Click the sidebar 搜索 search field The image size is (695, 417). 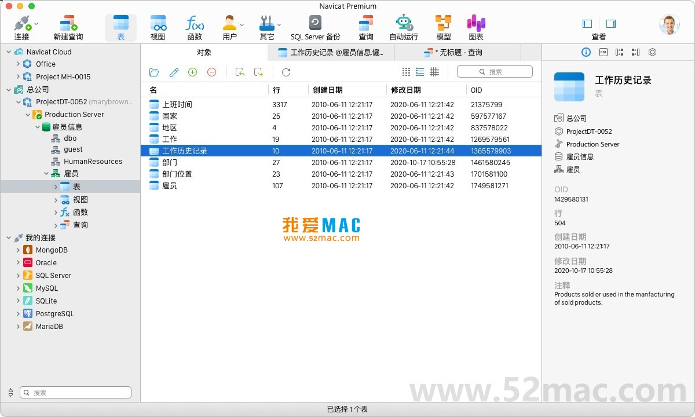(x=76, y=393)
